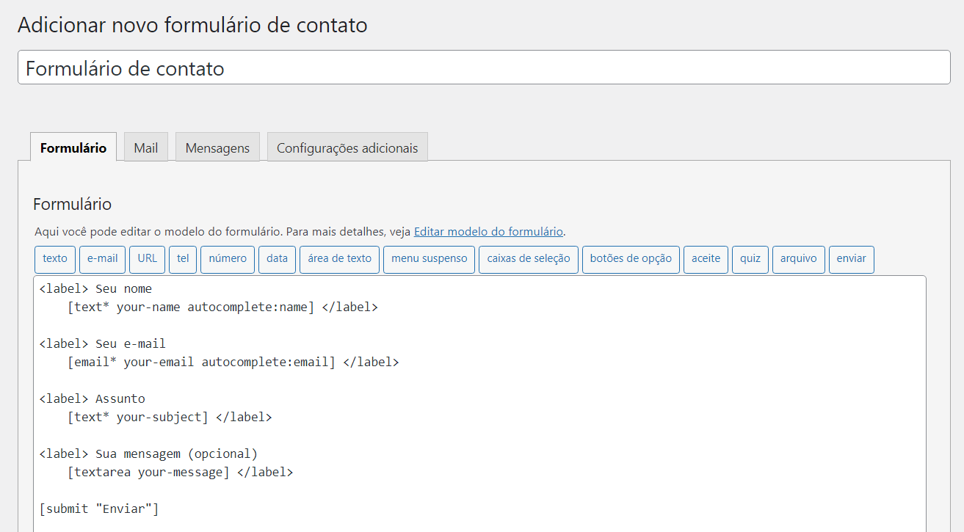Open 'Editar modelo do formulário' link

click(x=488, y=231)
